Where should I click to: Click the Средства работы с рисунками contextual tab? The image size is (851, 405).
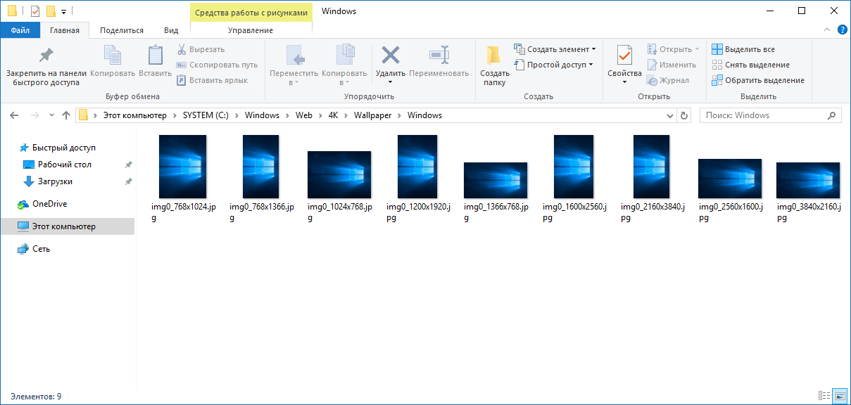tap(251, 12)
